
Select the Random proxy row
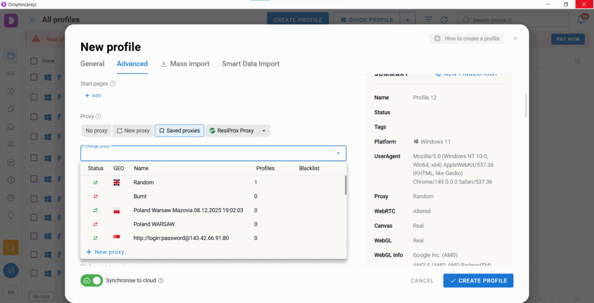tap(212, 182)
